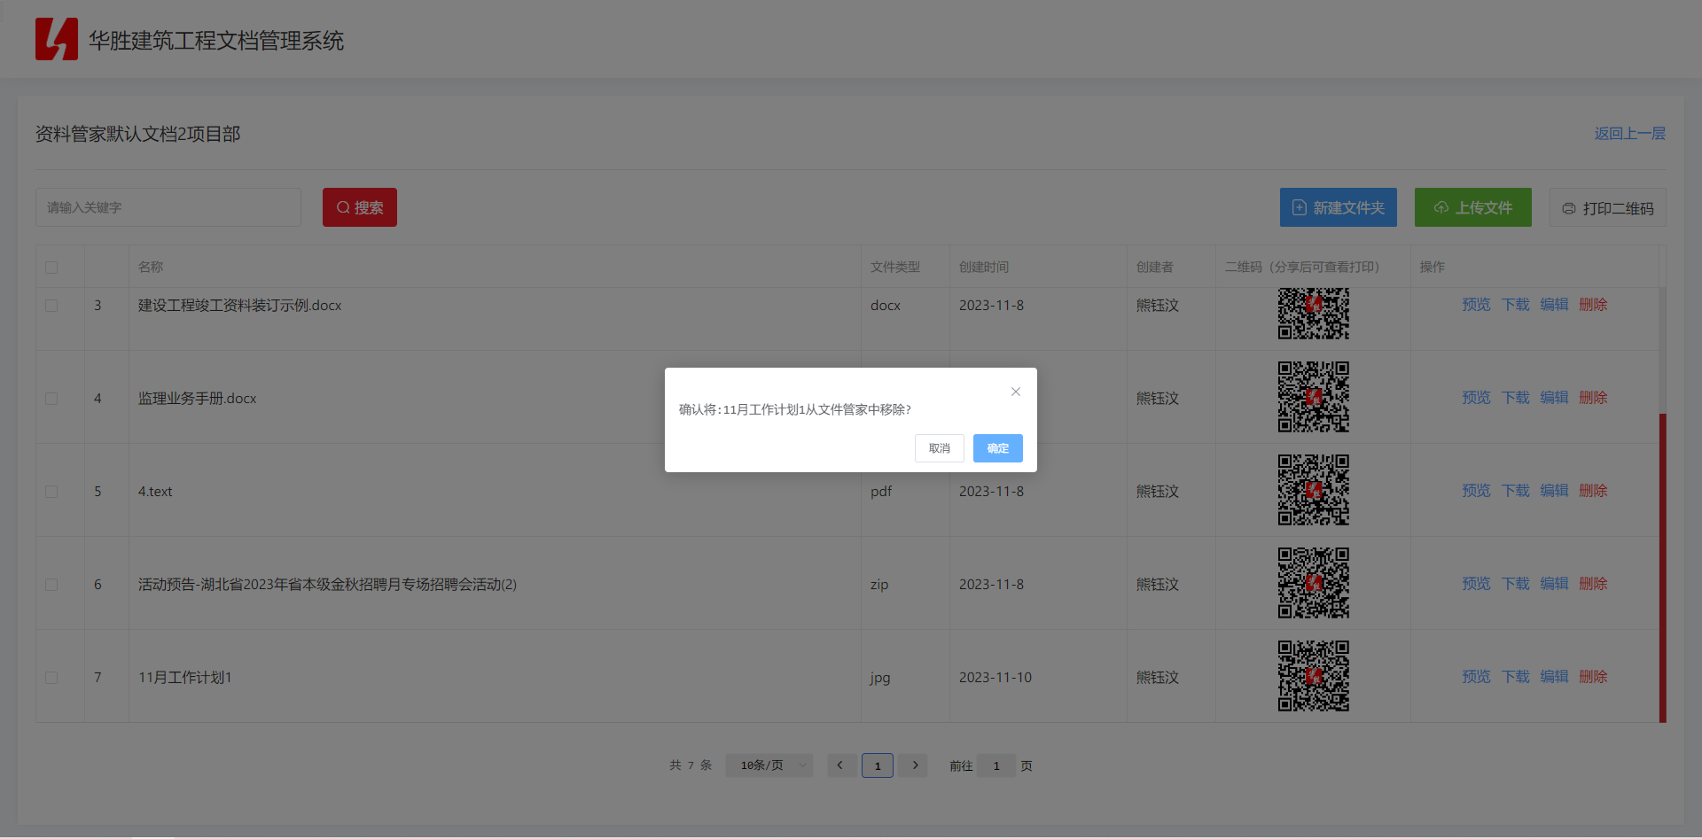
Task: Go to previous page with left chevron
Action: [x=840, y=765]
